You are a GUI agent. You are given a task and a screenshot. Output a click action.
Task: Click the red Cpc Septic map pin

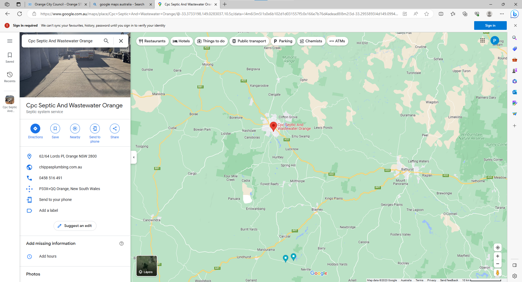click(274, 126)
